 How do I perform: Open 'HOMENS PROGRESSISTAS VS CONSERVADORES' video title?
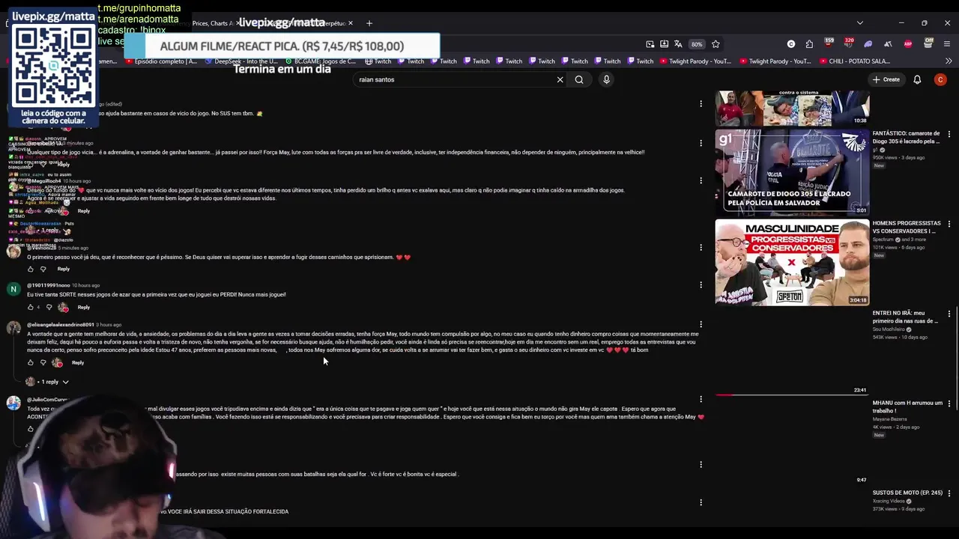click(x=907, y=227)
